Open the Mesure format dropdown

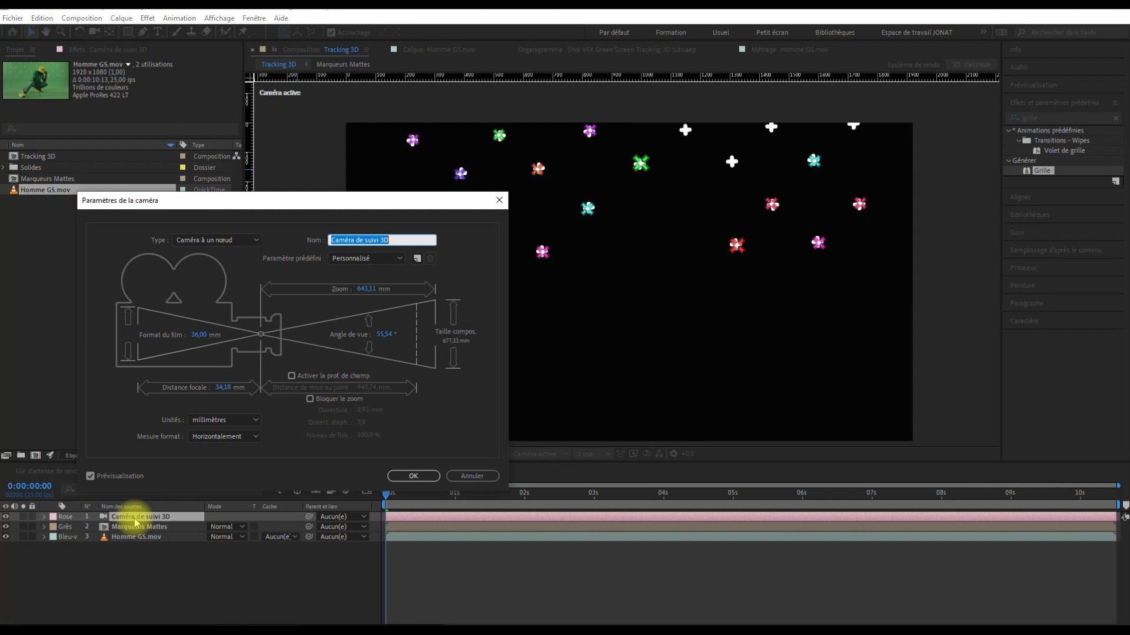(224, 436)
